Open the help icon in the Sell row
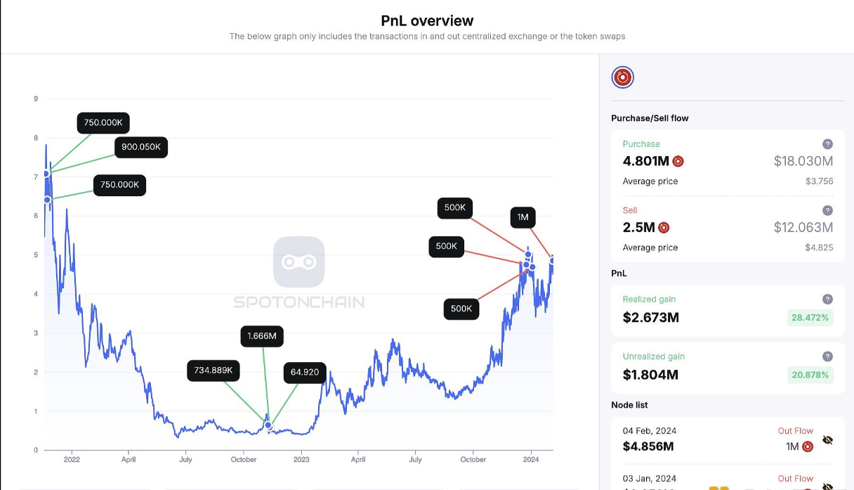This screenshot has width=854, height=490. click(x=827, y=210)
